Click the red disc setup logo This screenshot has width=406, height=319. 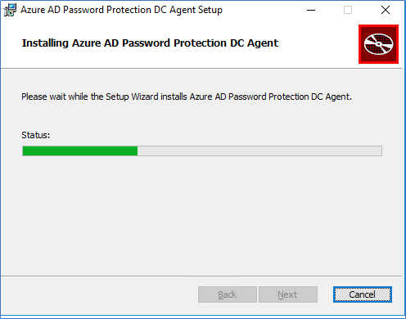[x=378, y=44]
